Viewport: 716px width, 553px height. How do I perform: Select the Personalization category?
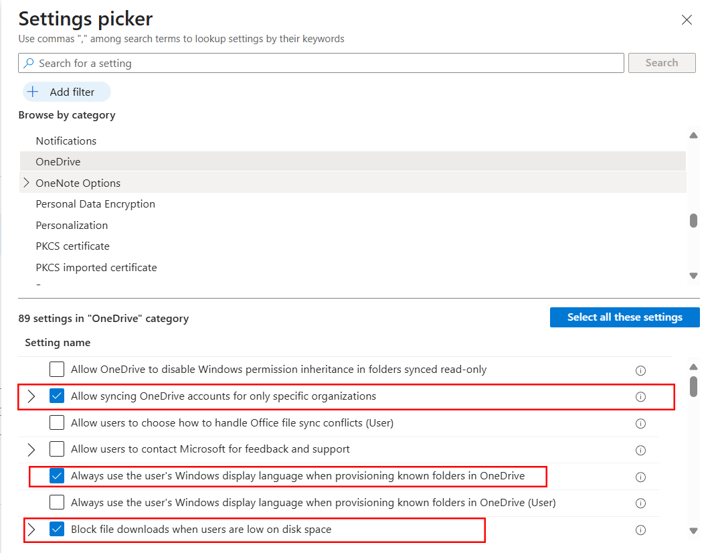pos(72,226)
